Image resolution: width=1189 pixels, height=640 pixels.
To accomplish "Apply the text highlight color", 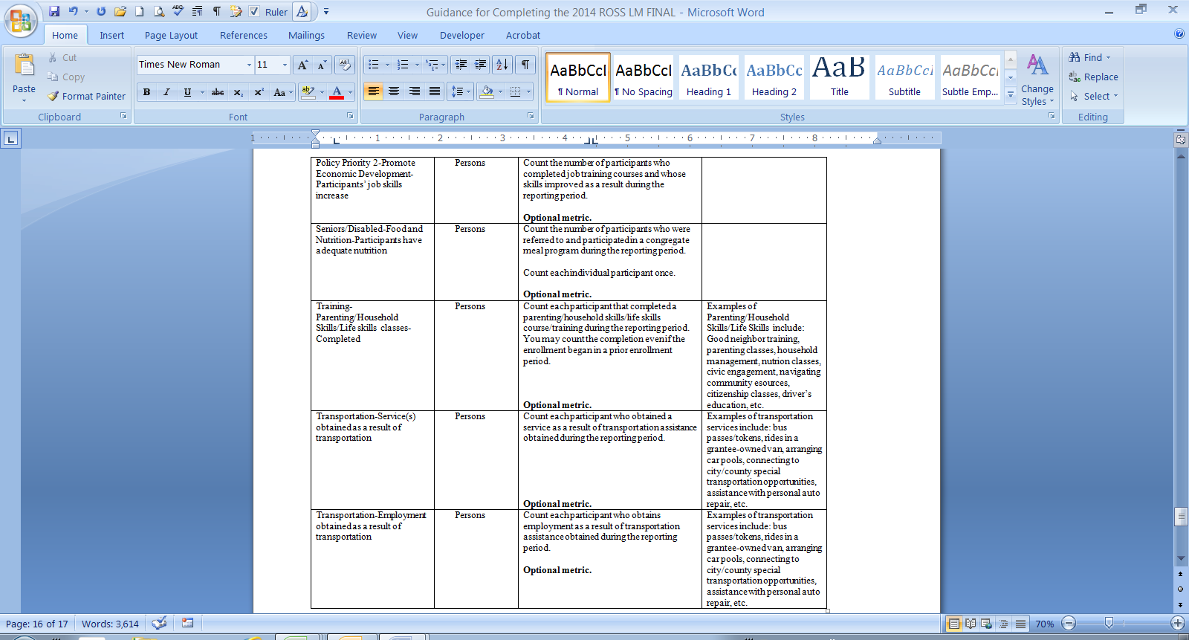I will 308,92.
